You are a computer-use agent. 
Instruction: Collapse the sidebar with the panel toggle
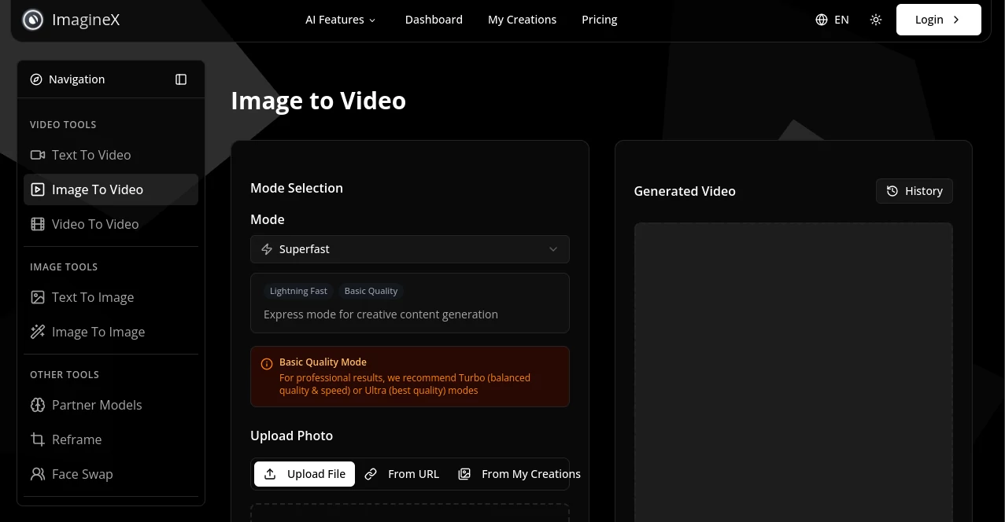[x=181, y=79]
